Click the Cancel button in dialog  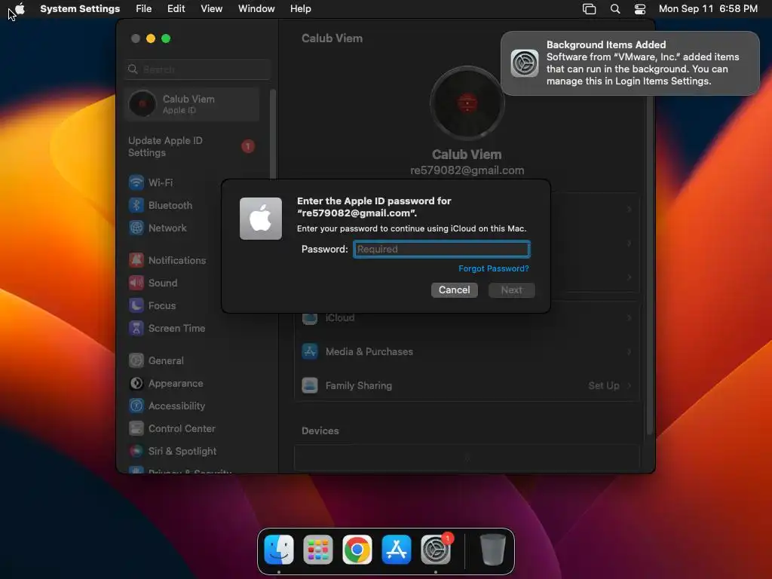(x=455, y=290)
